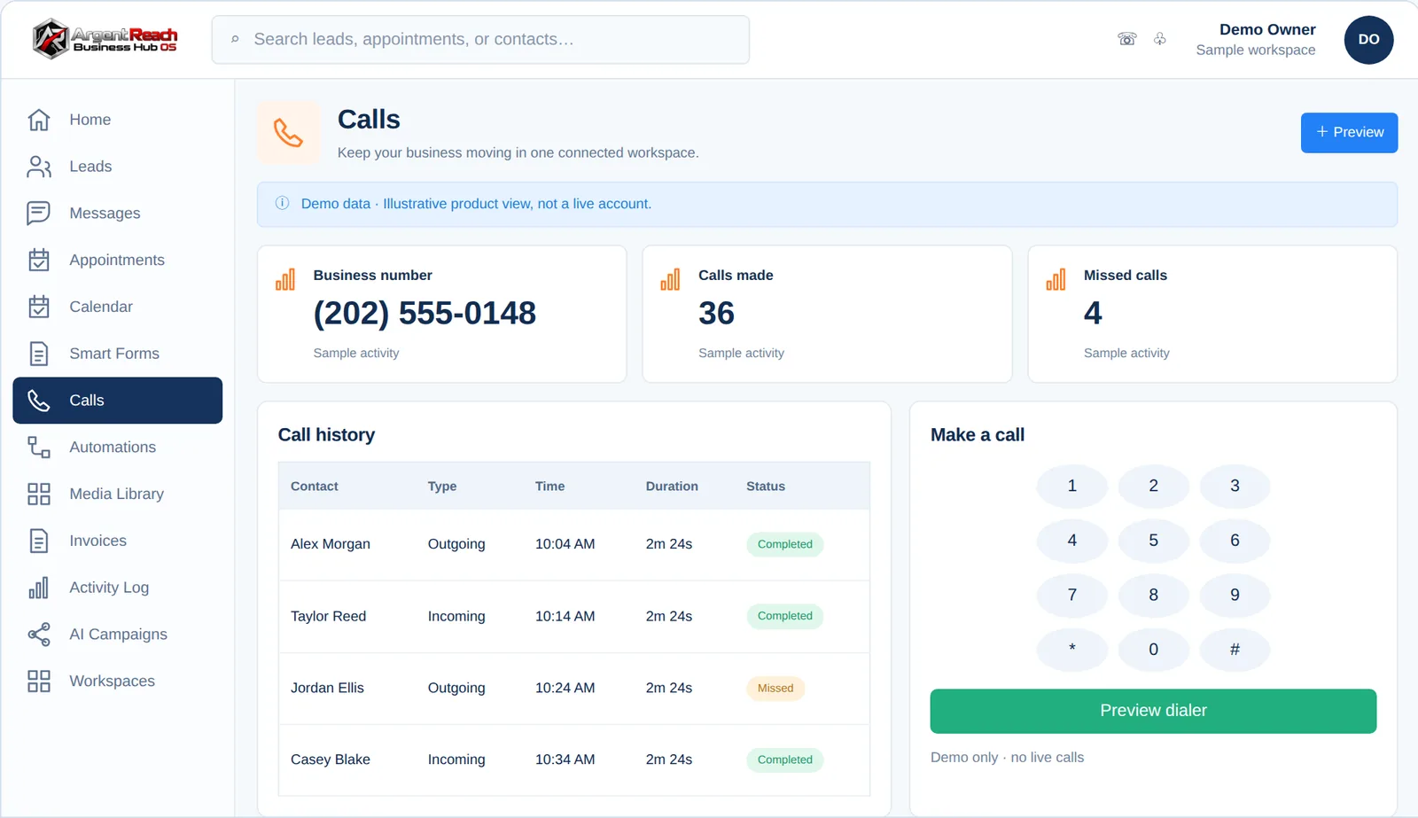Select the Calls item in the sidebar
The image size is (1418, 818).
tap(117, 401)
